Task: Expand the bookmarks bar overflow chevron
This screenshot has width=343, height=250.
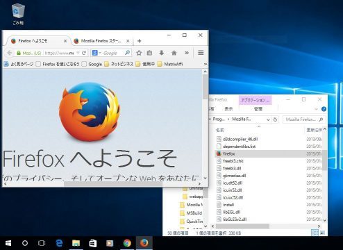Action: point(205,64)
